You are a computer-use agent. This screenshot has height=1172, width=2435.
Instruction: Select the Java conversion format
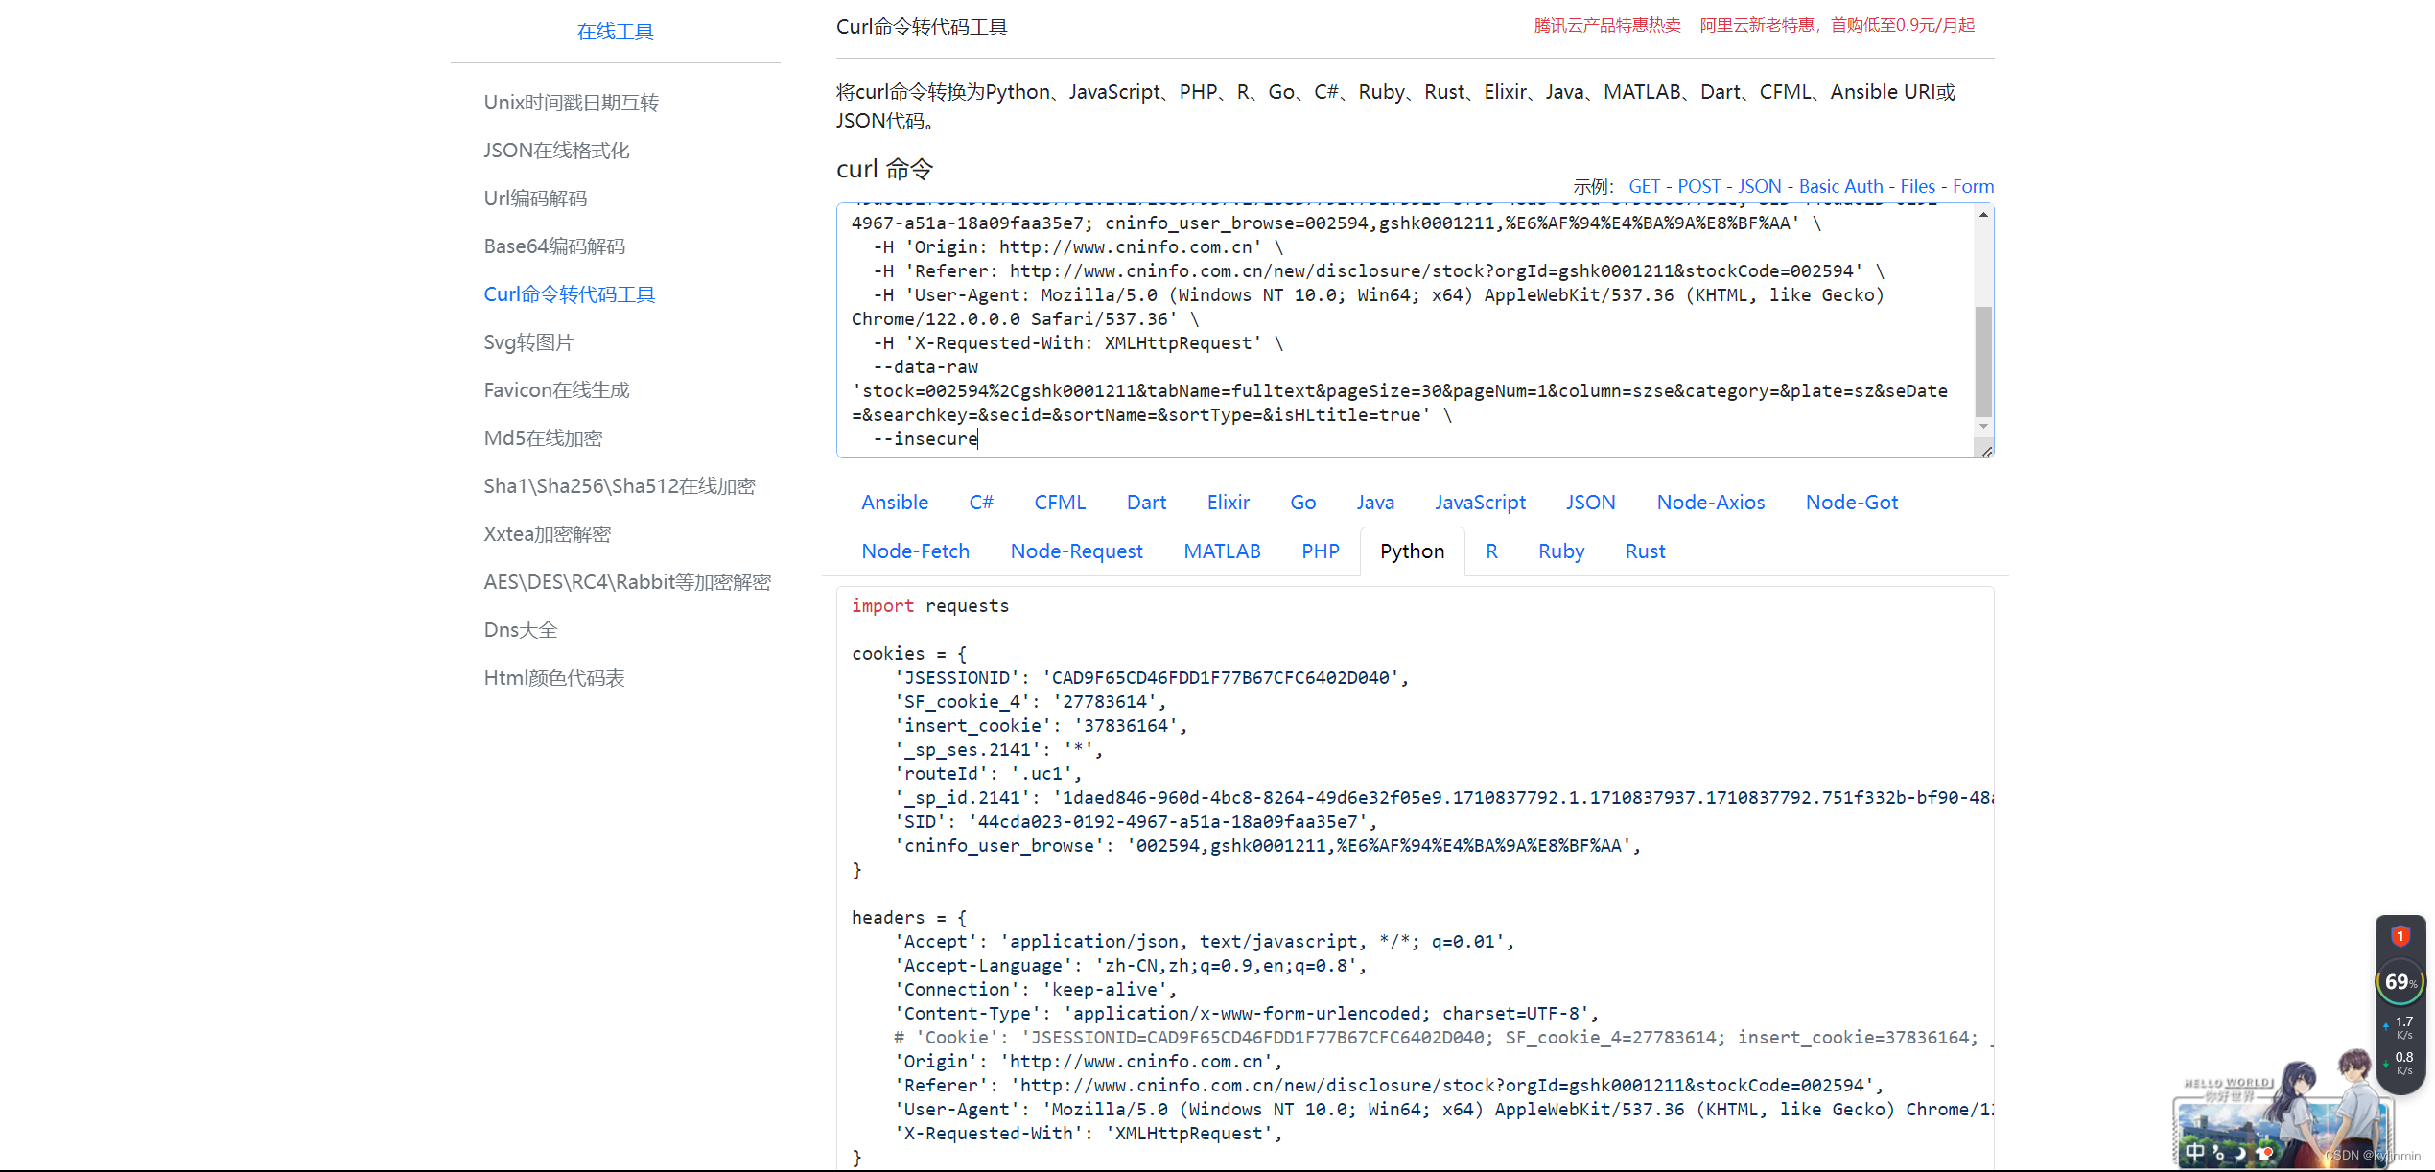[x=1372, y=500]
